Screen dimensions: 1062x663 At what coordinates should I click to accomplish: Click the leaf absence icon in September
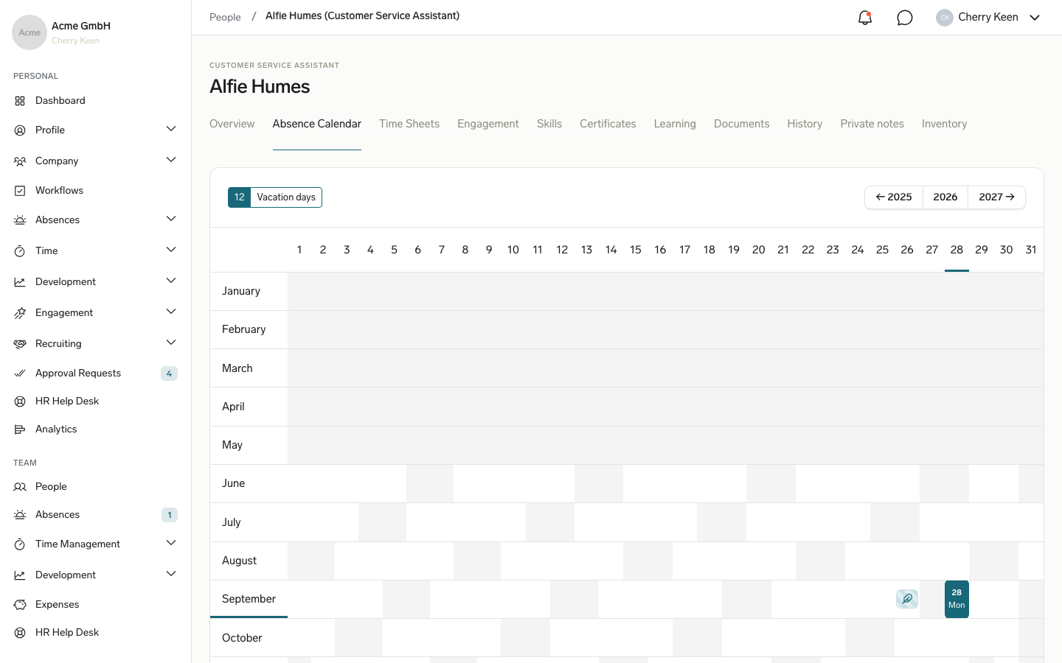tap(907, 599)
